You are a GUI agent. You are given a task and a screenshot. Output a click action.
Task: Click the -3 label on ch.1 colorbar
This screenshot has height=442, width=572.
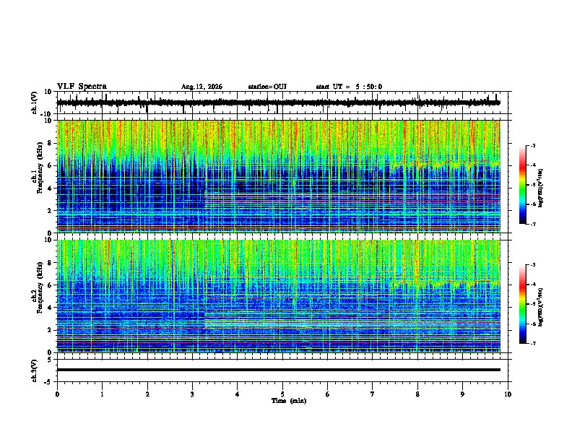[x=533, y=146]
